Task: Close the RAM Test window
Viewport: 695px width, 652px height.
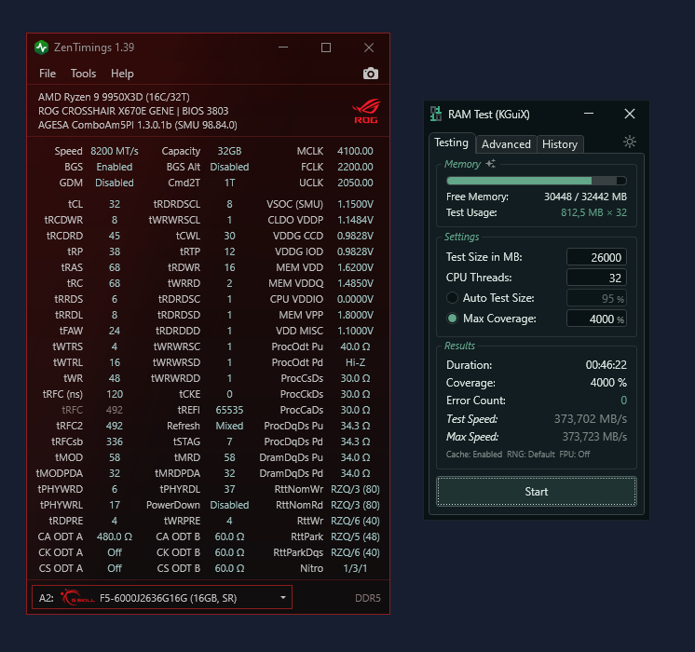Action: (x=630, y=114)
